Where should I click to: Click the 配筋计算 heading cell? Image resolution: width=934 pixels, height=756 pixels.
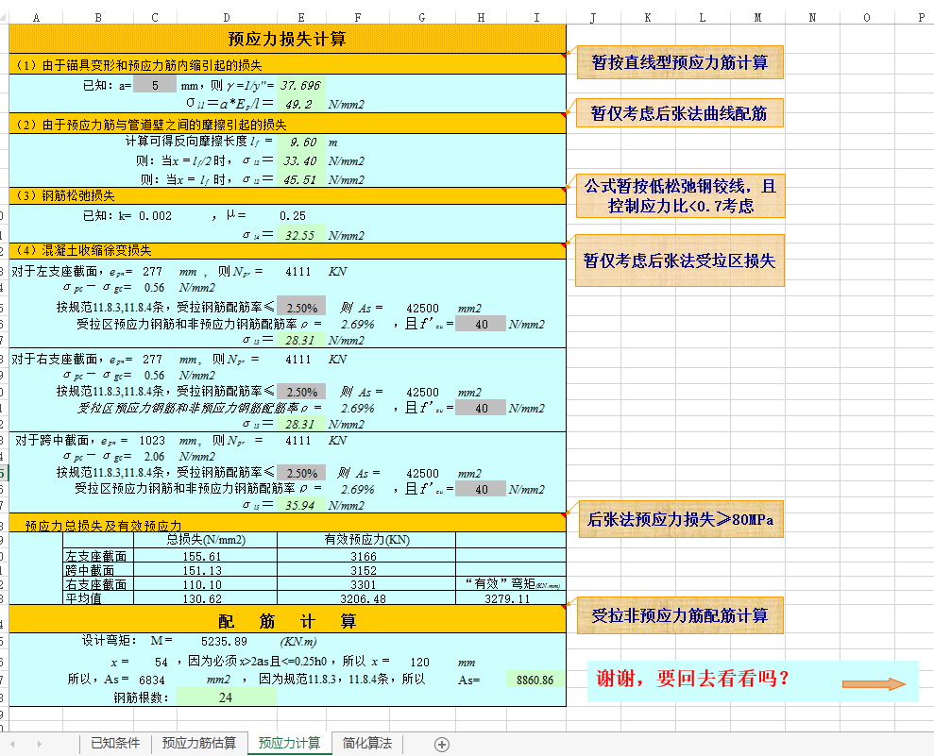pyautogui.click(x=287, y=621)
